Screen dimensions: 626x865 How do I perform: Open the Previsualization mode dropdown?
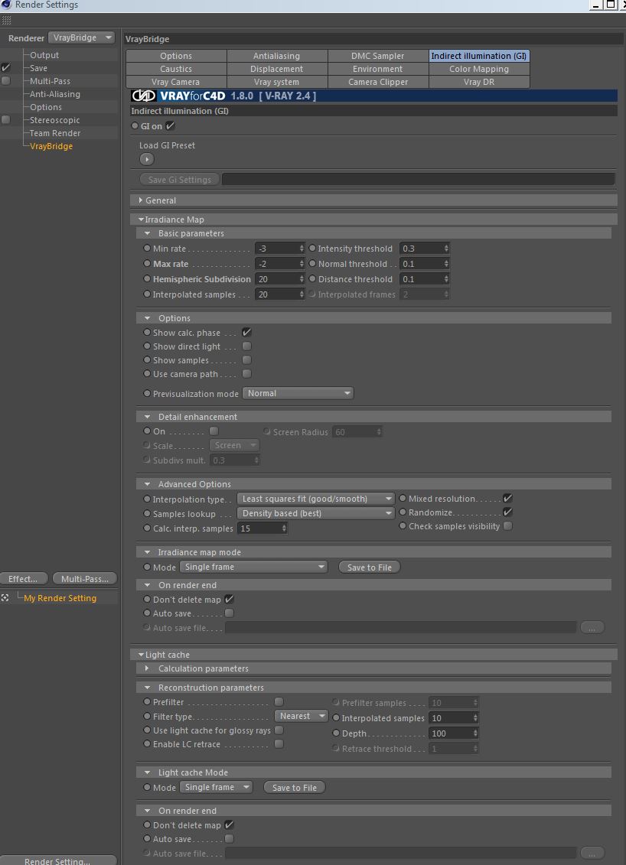point(298,393)
